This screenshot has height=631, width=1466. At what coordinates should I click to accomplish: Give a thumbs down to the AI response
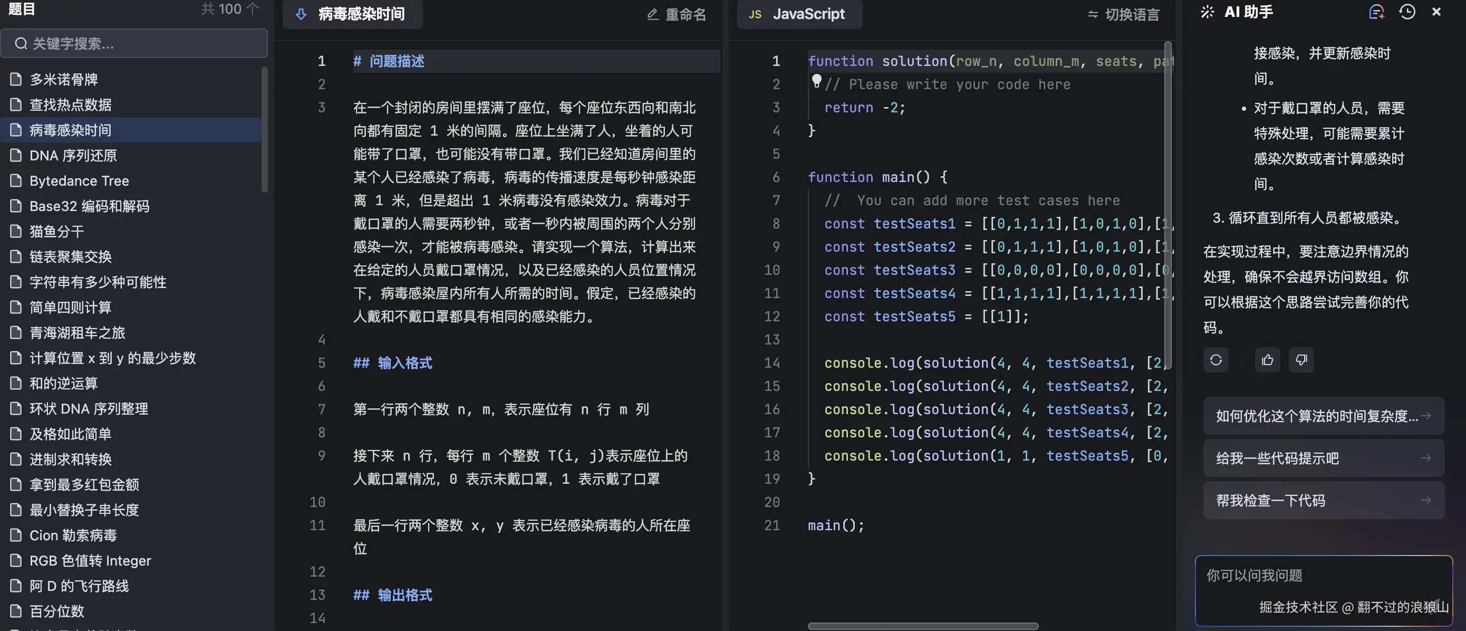point(1301,360)
